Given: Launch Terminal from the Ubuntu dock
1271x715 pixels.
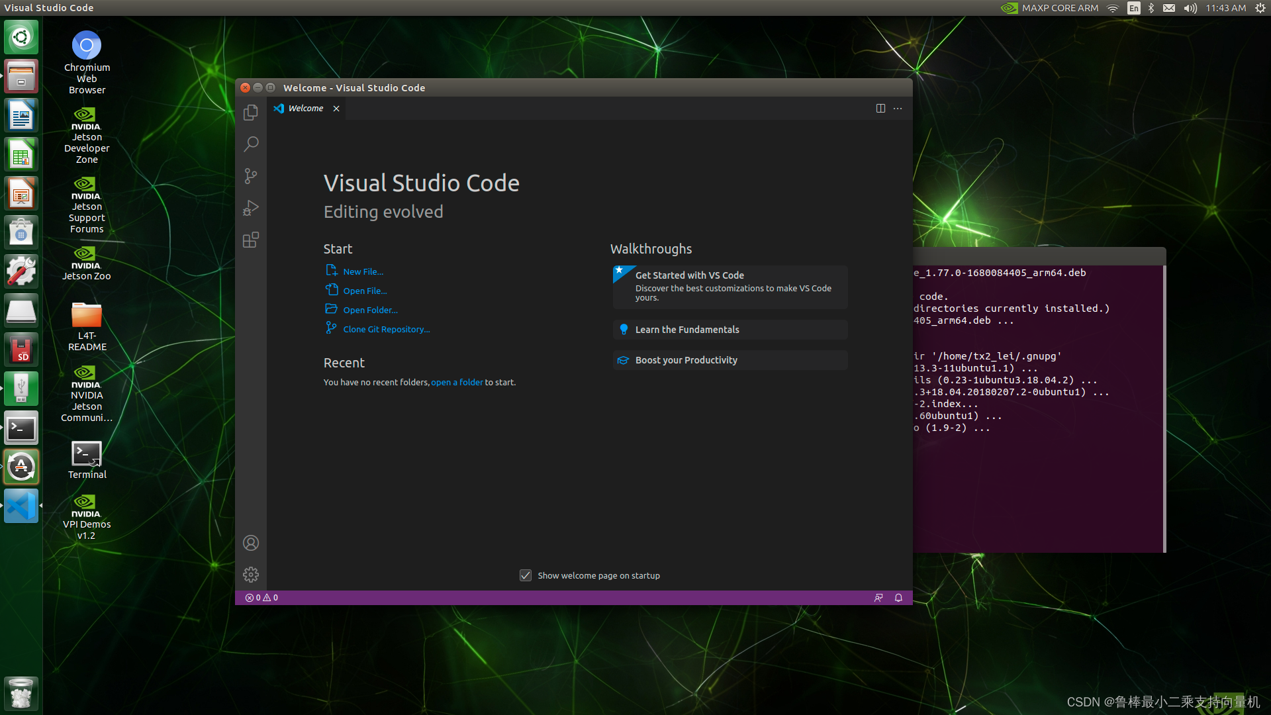Looking at the screenshot, I should [21, 427].
